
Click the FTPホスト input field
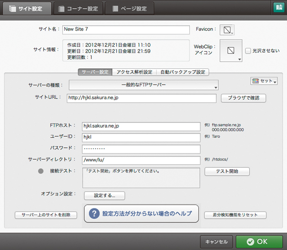click(x=141, y=126)
